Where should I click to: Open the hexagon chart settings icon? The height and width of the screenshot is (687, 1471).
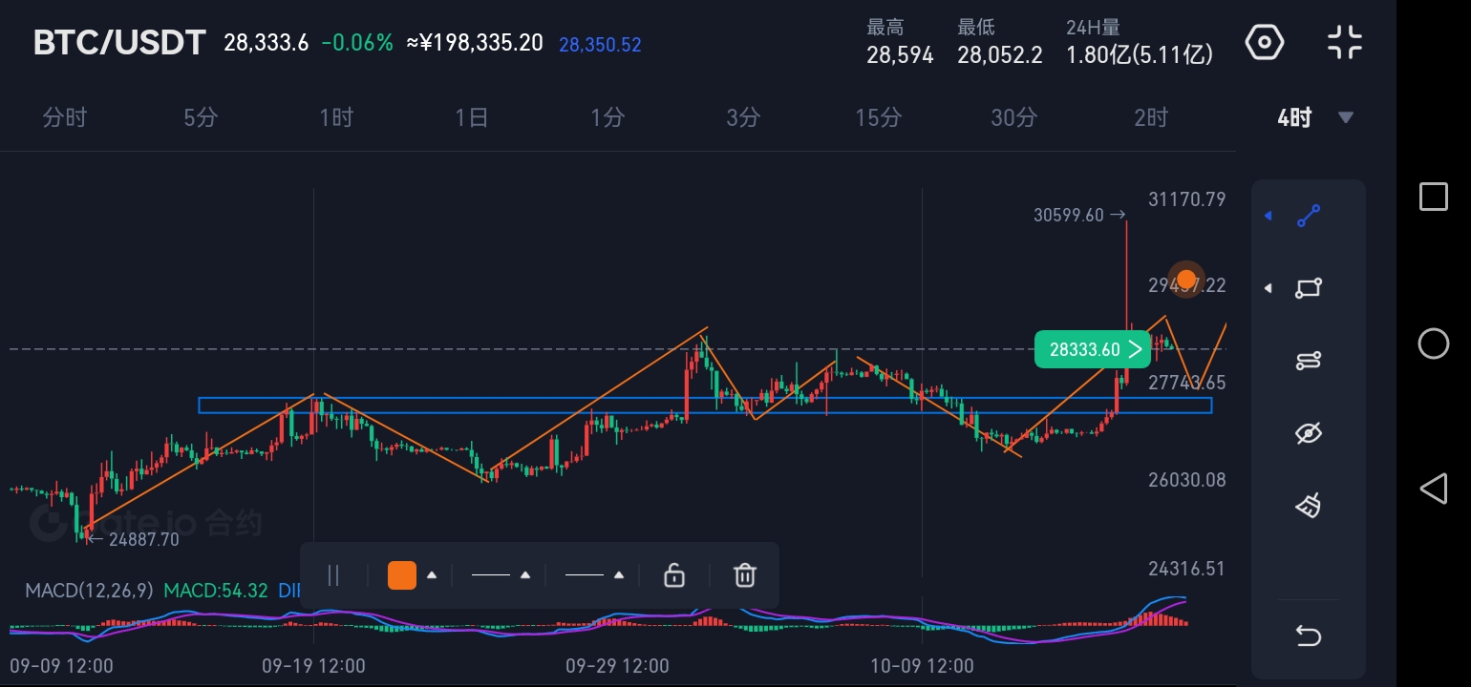click(x=1265, y=43)
